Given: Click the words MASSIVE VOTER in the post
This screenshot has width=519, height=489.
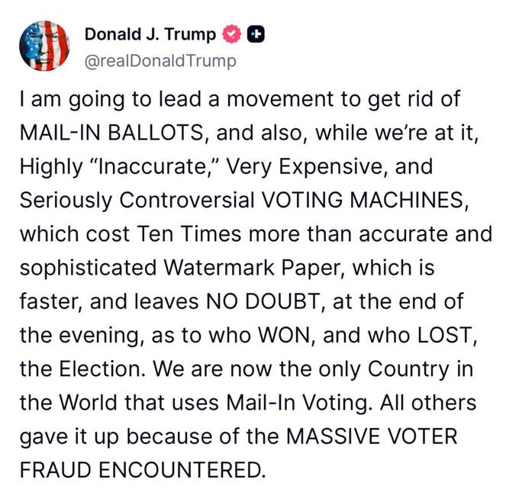Looking at the screenshot, I should (372, 436).
